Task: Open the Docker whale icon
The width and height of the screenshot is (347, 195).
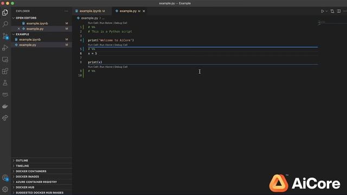Action: point(5,106)
